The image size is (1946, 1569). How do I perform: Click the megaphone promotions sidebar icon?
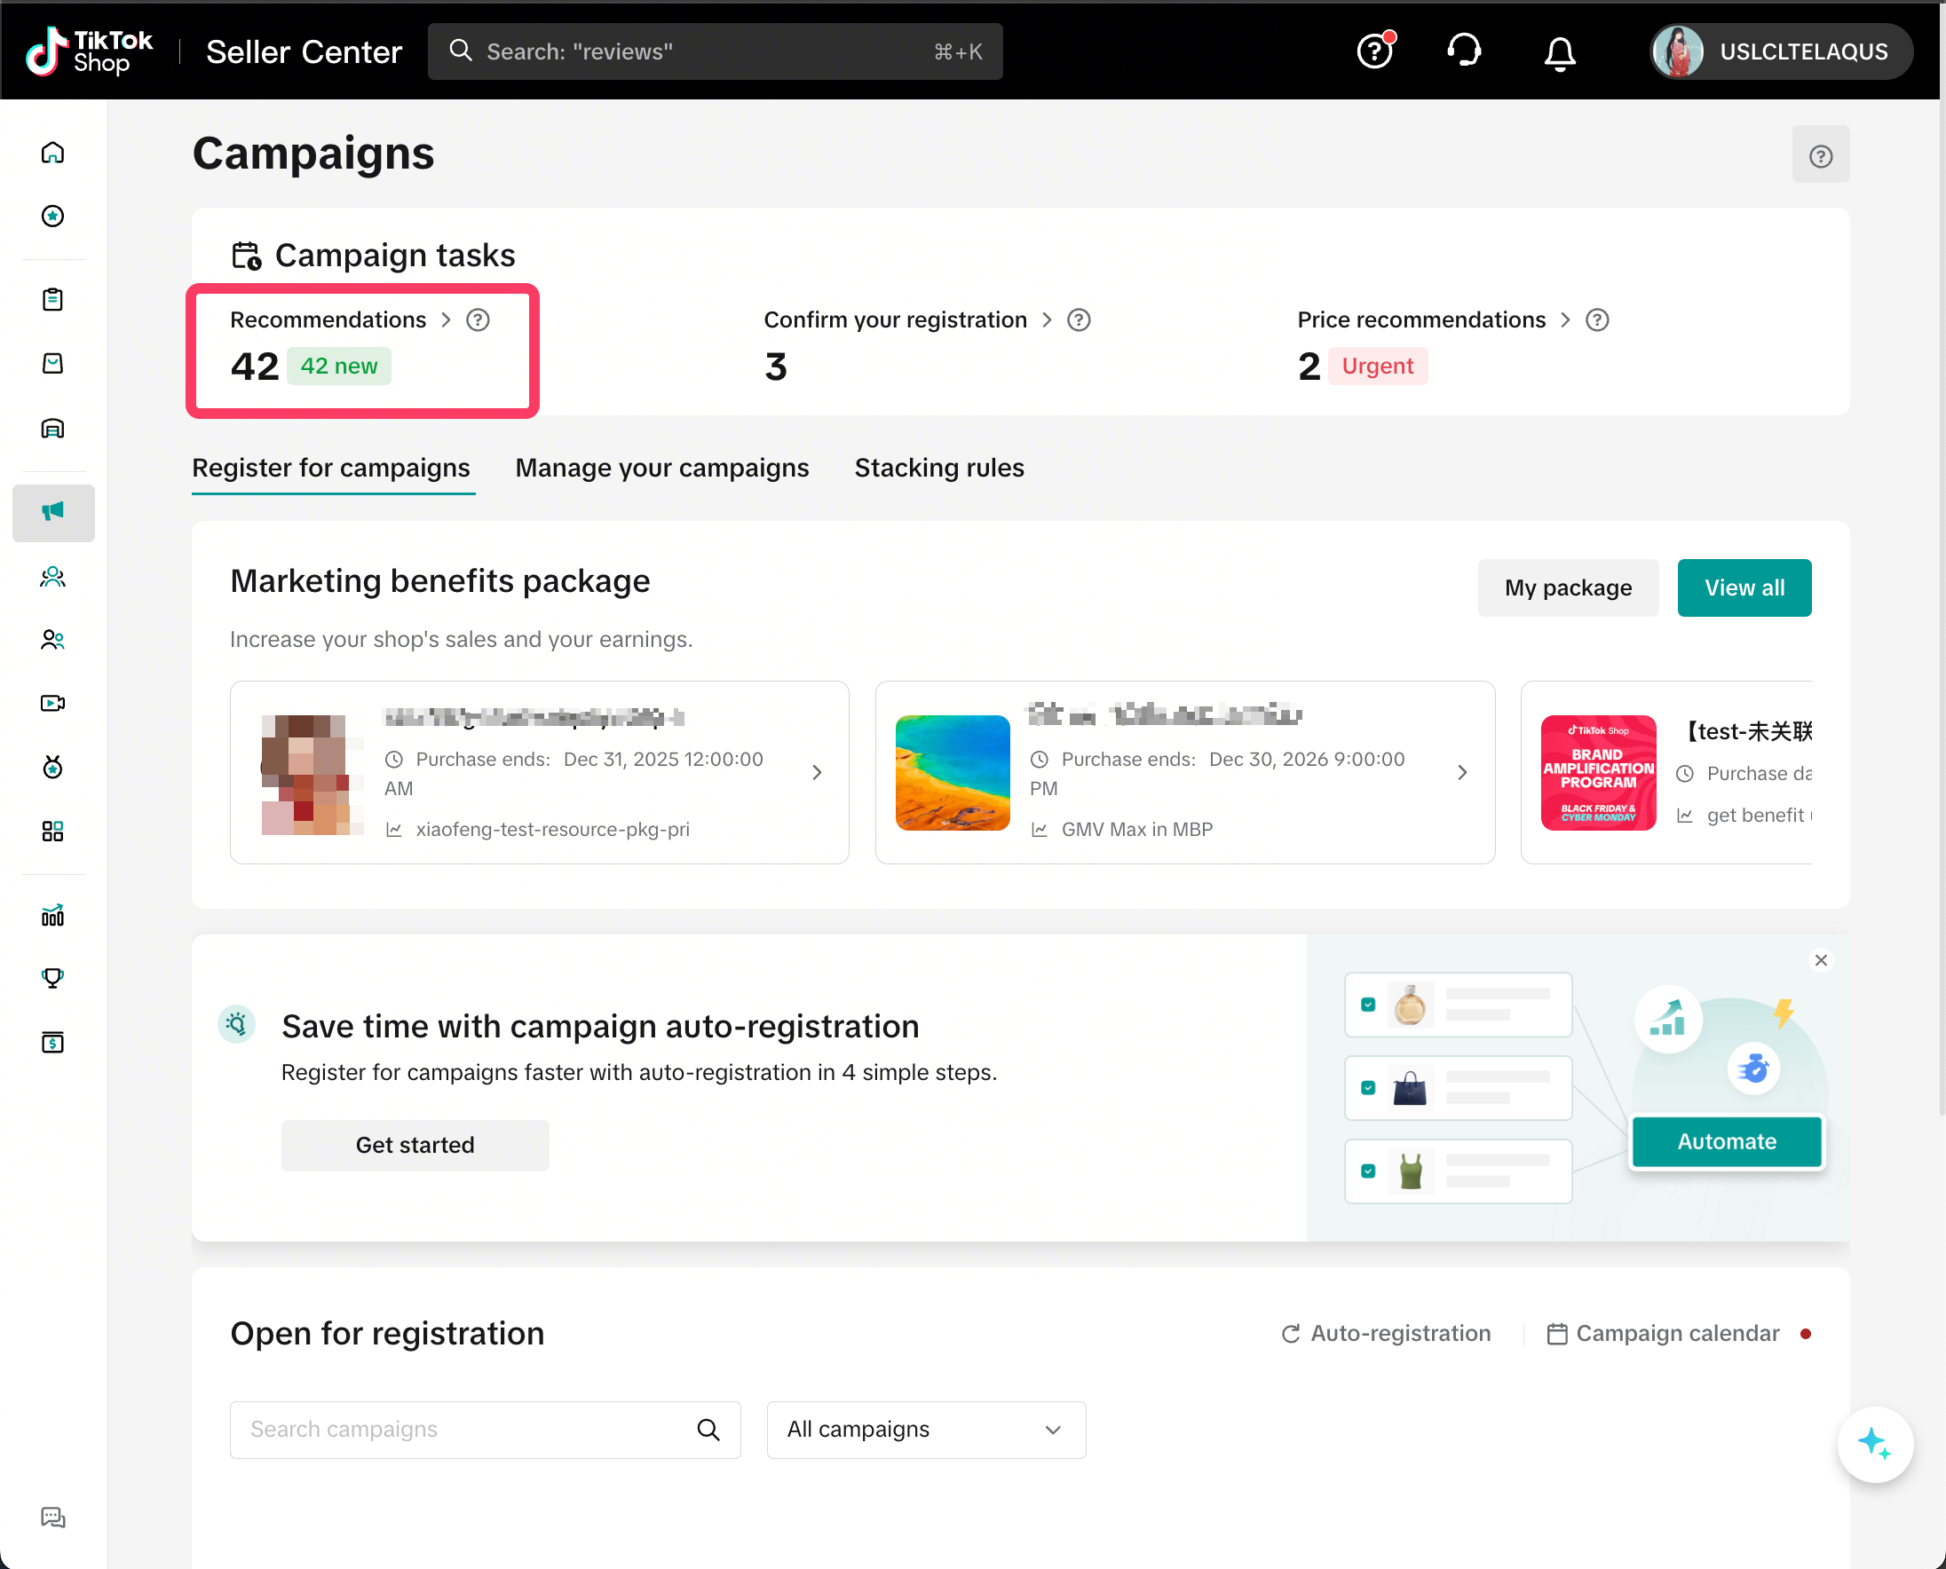pos(52,512)
